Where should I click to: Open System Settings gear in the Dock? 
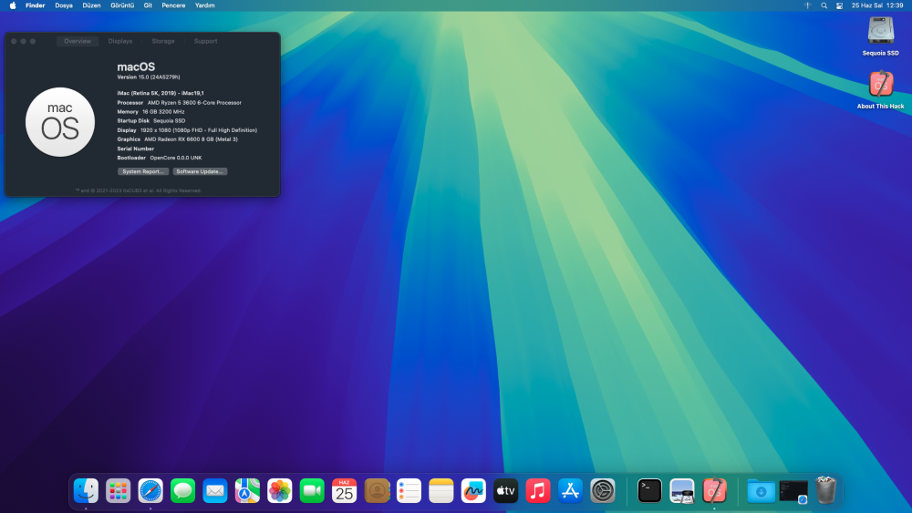[603, 491]
